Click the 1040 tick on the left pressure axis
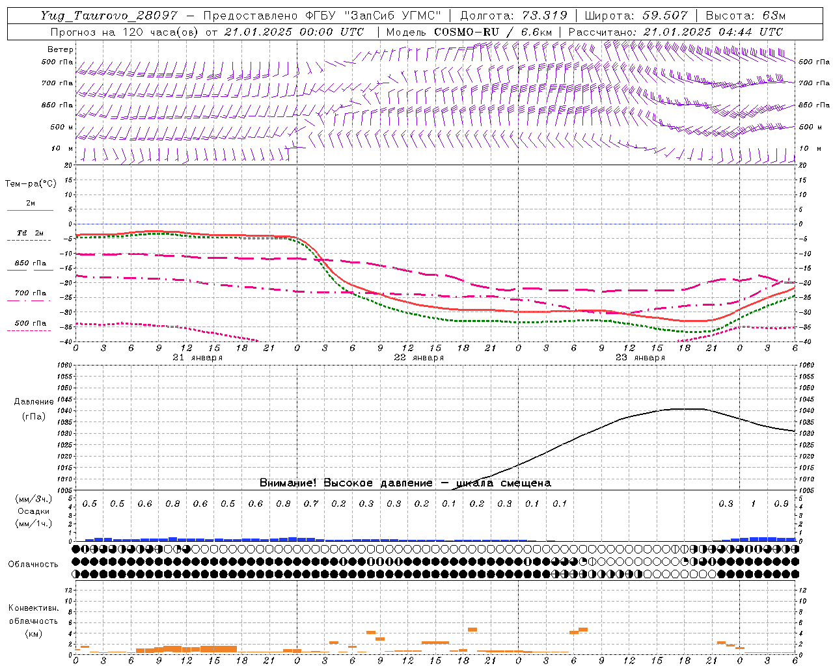This screenshot has height=666, width=833. (66, 410)
